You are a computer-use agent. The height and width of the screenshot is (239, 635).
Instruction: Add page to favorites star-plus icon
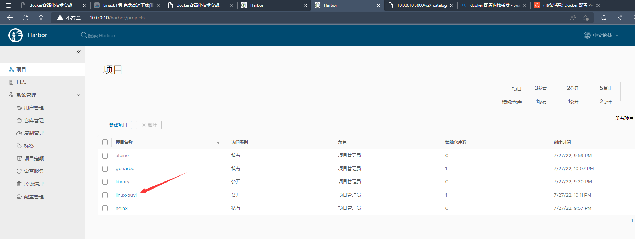586,18
